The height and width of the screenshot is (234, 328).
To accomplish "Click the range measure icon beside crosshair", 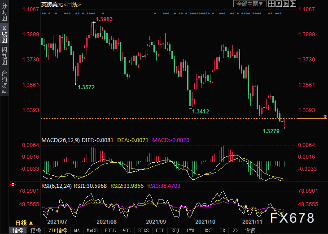I will click(x=279, y=4).
